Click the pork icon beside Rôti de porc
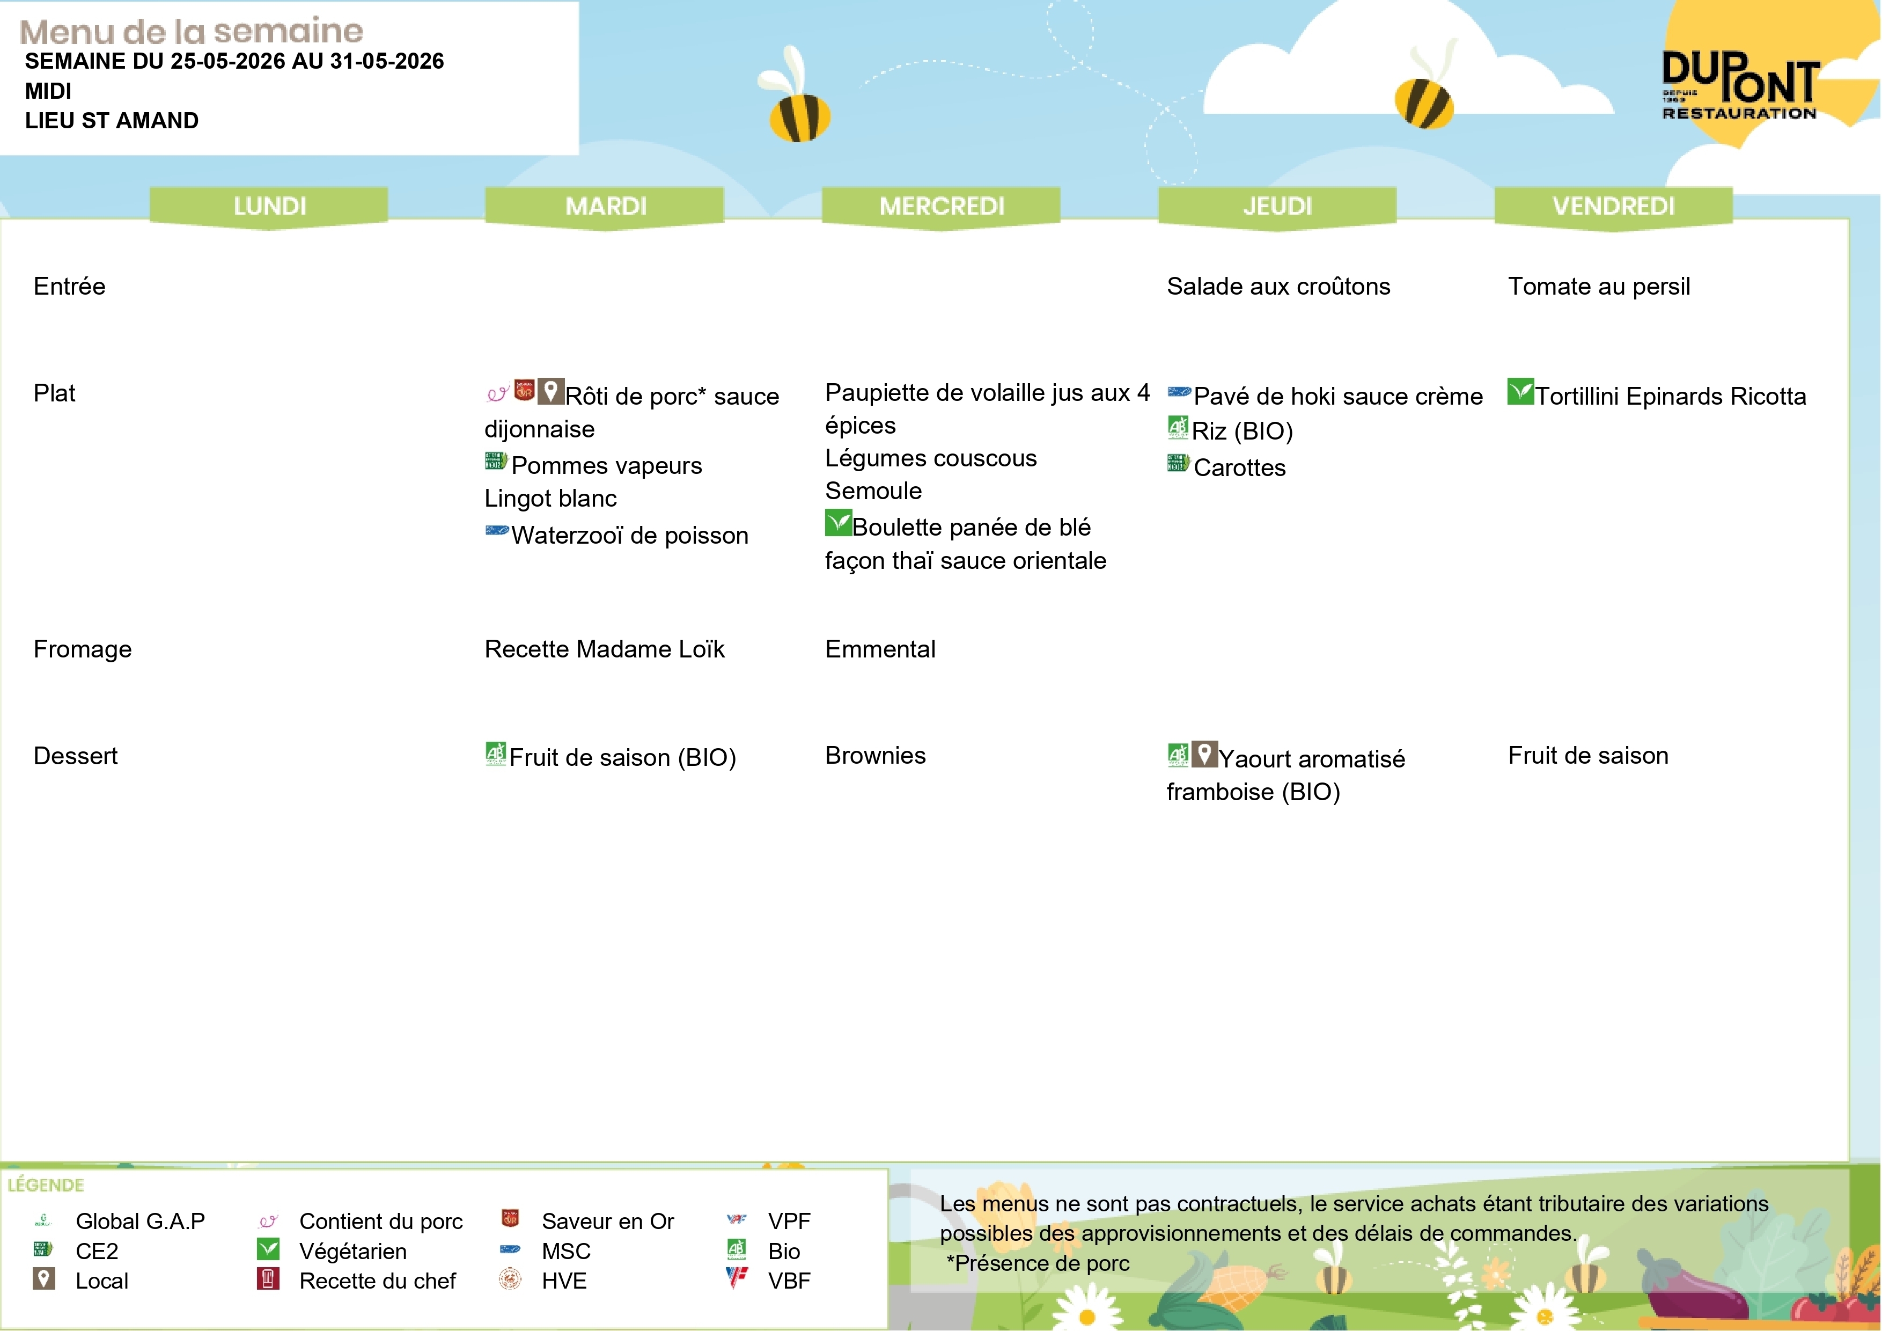Screen dimensions: 1882x1331 click(x=497, y=394)
